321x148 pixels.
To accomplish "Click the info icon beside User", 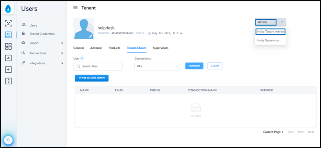I will (82, 58).
